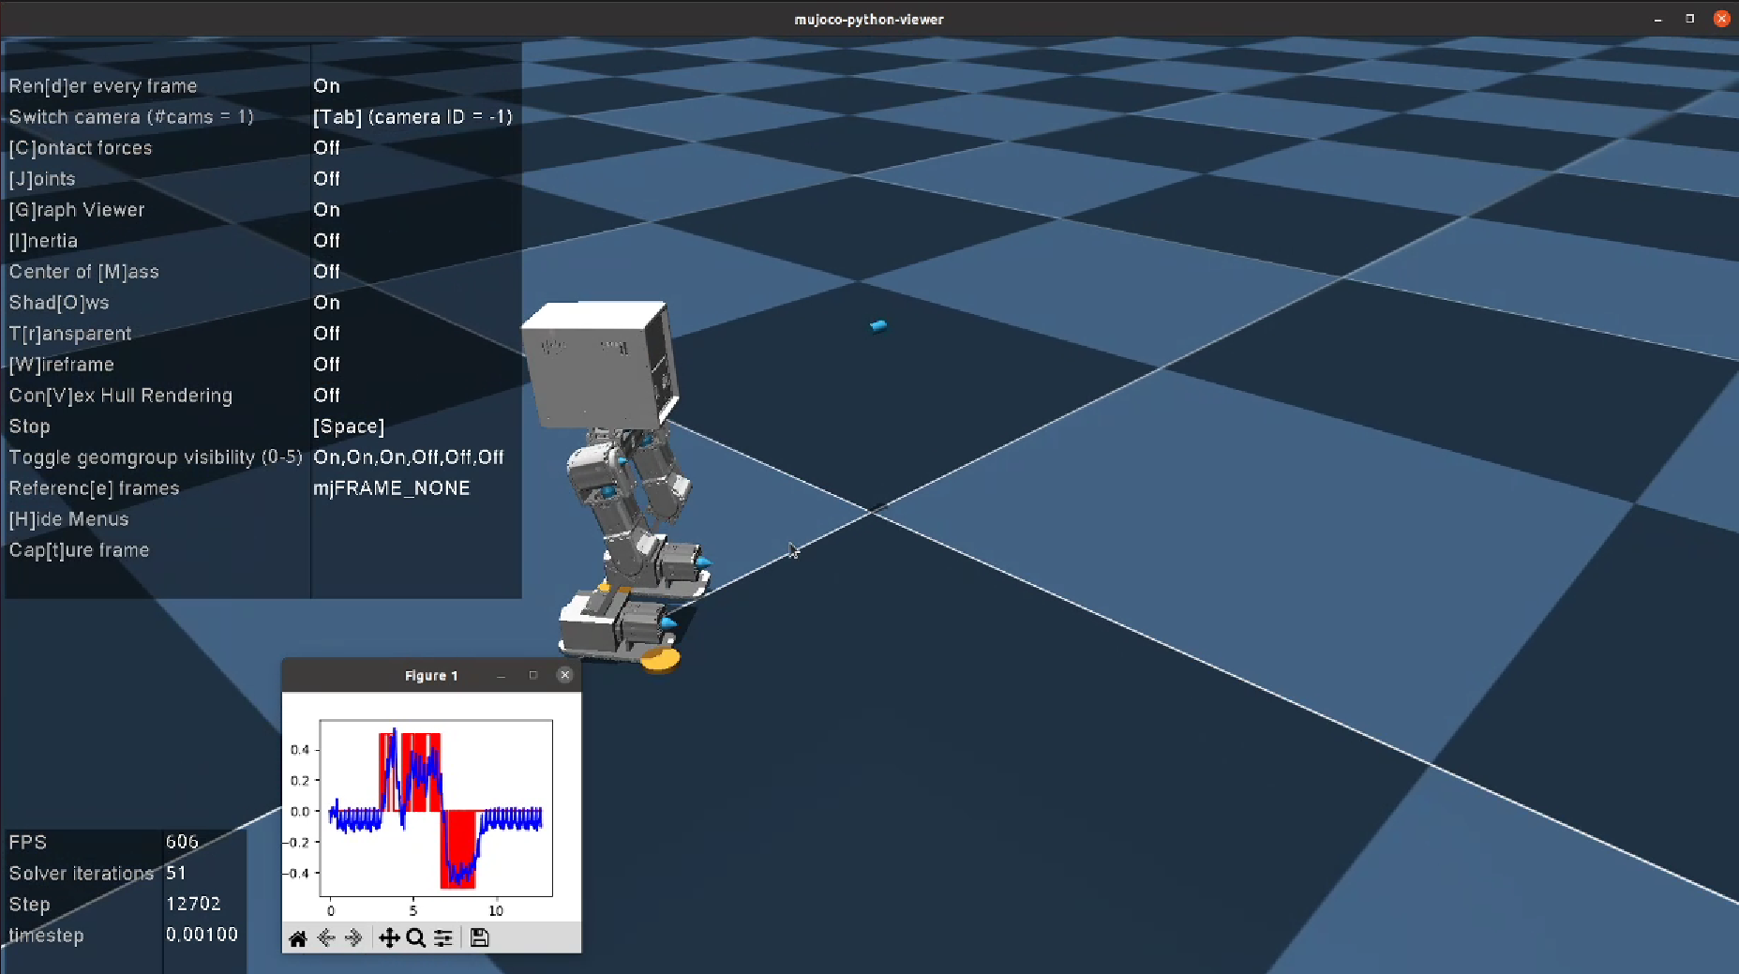The width and height of the screenshot is (1739, 974).
Task: Click the 'Off' value beside T[r]ansparent
Action: [326, 334]
